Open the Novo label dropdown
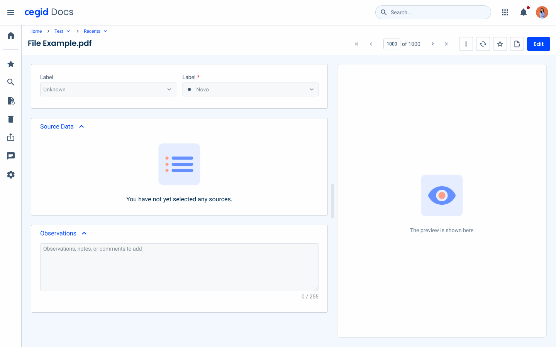 [x=250, y=89]
